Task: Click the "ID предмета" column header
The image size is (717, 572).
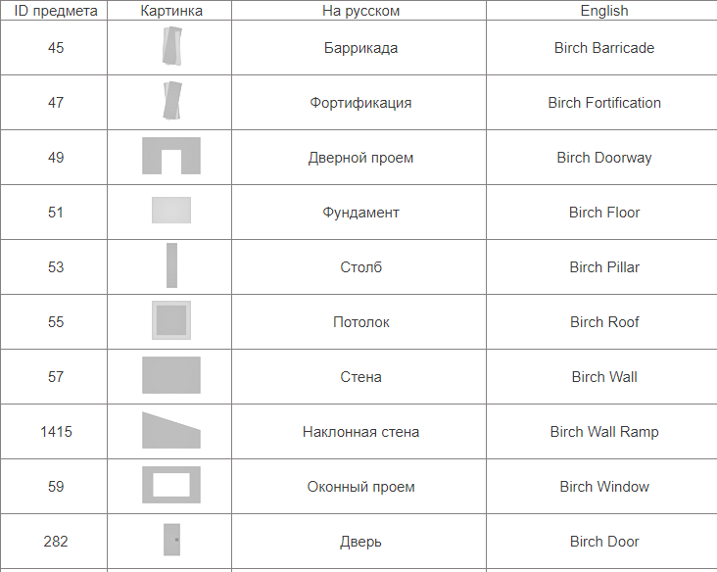Action: pos(55,11)
